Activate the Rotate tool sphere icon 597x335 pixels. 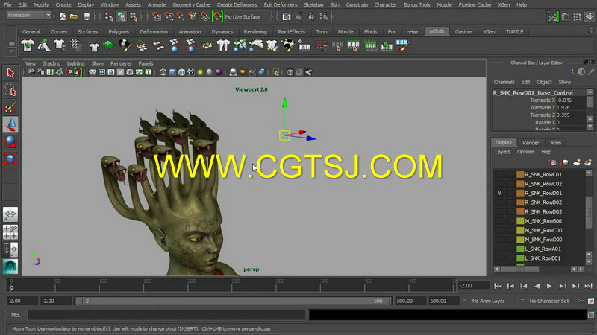coord(10,141)
